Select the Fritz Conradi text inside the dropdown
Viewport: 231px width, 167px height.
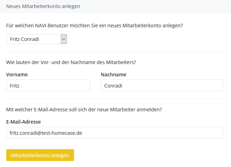[24, 39]
